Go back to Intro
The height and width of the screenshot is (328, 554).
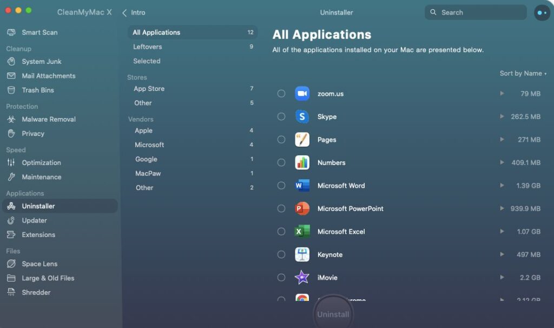(x=134, y=12)
